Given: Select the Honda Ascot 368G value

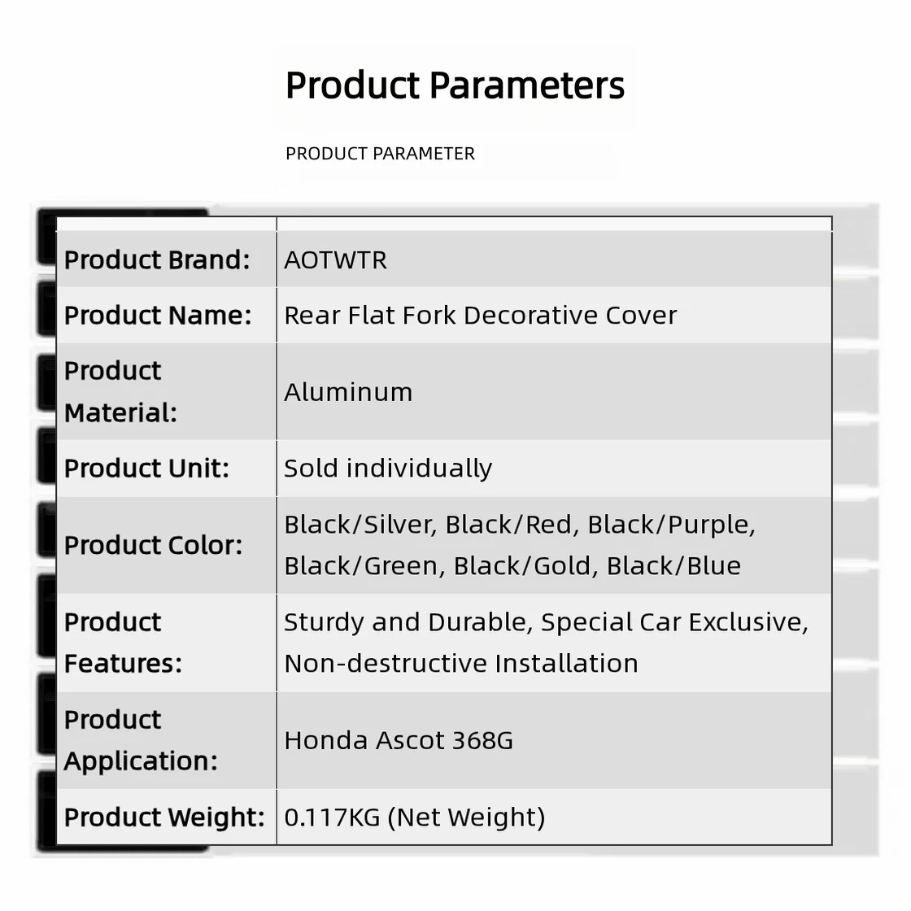Looking at the screenshot, I should (399, 741).
